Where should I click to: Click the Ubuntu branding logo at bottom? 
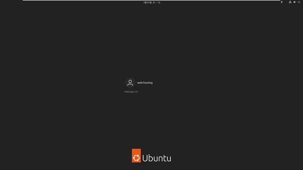(151, 156)
